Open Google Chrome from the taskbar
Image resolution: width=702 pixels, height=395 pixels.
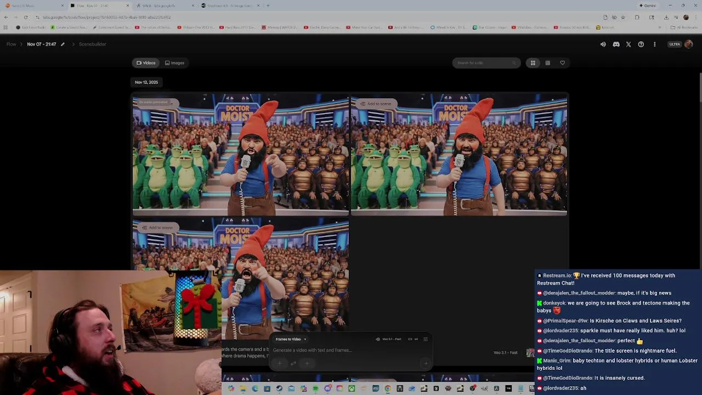(x=388, y=389)
